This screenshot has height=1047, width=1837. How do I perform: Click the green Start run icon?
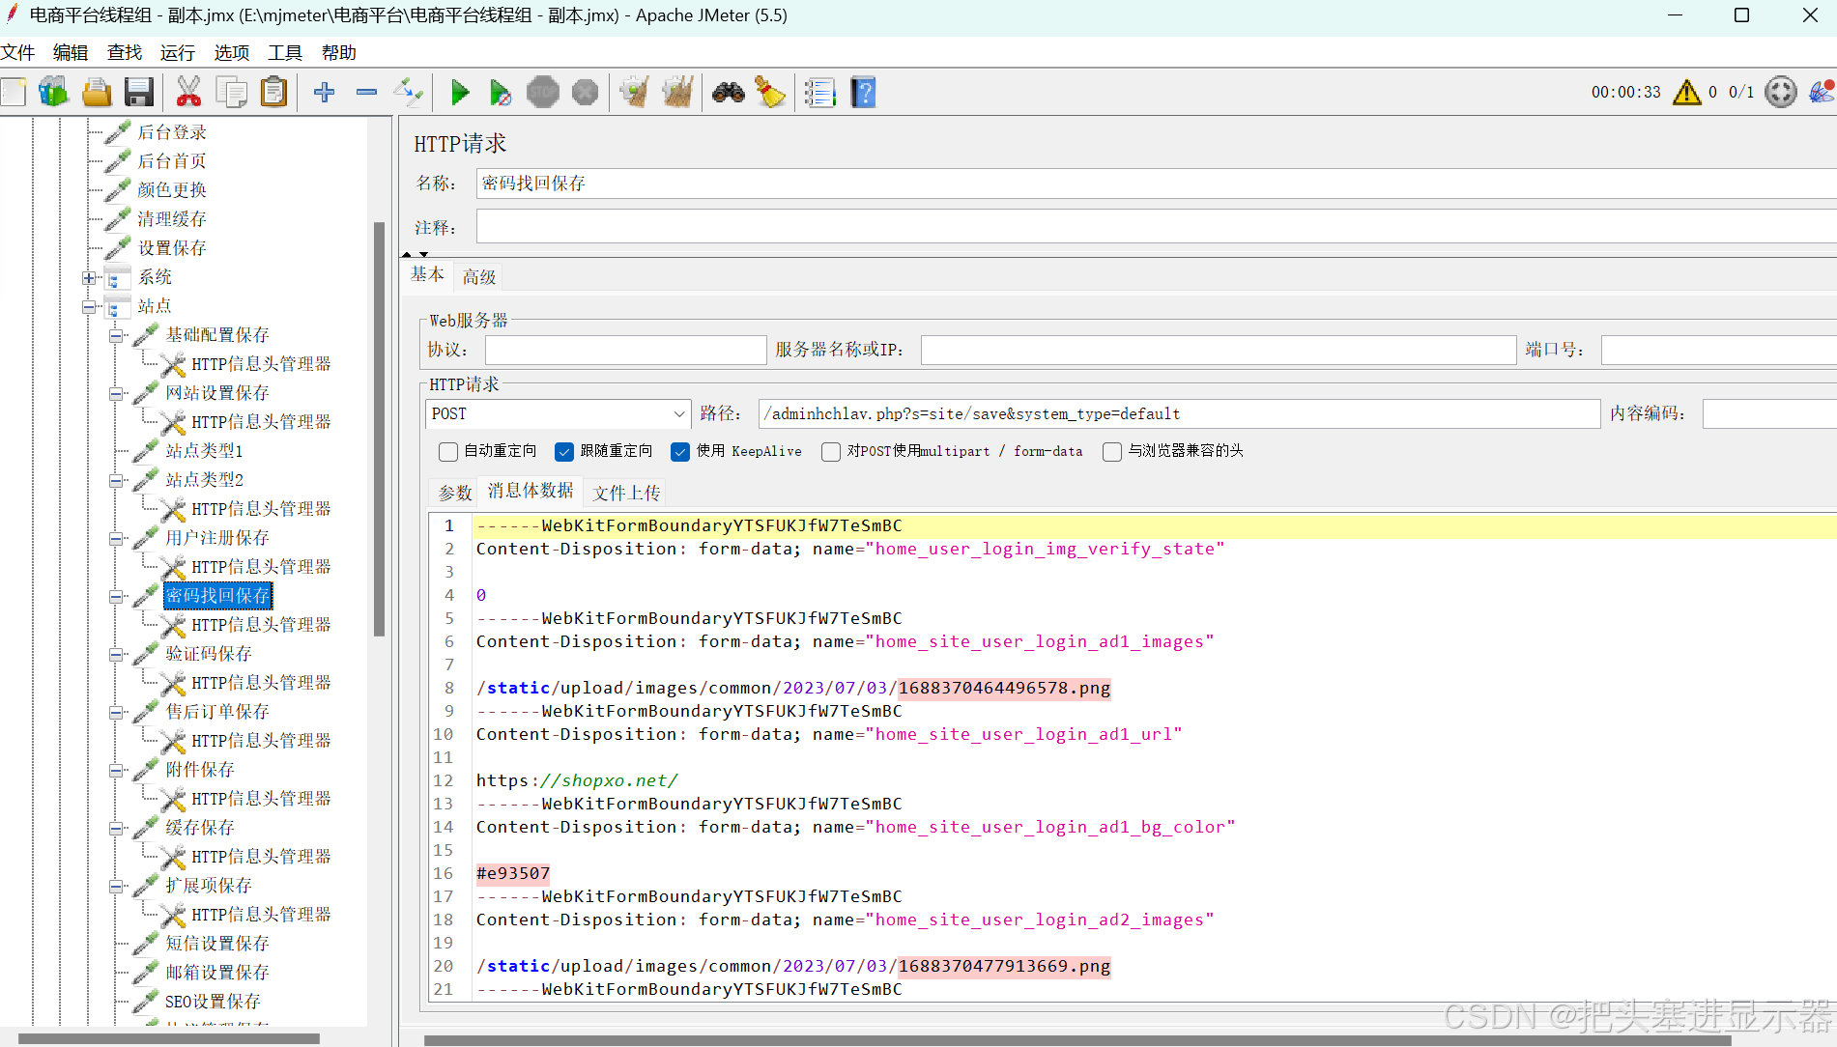coord(460,93)
